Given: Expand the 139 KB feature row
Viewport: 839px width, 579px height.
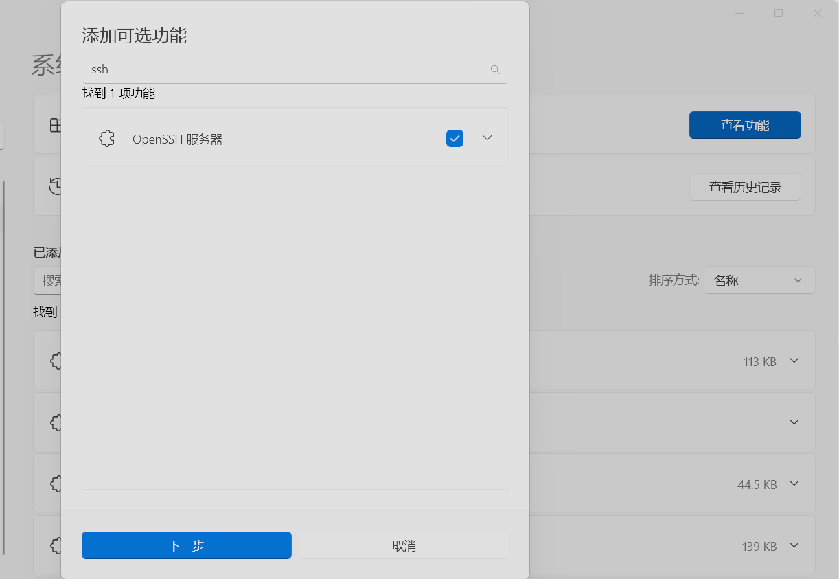Looking at the screenshot, I should [x=794, y=545].
